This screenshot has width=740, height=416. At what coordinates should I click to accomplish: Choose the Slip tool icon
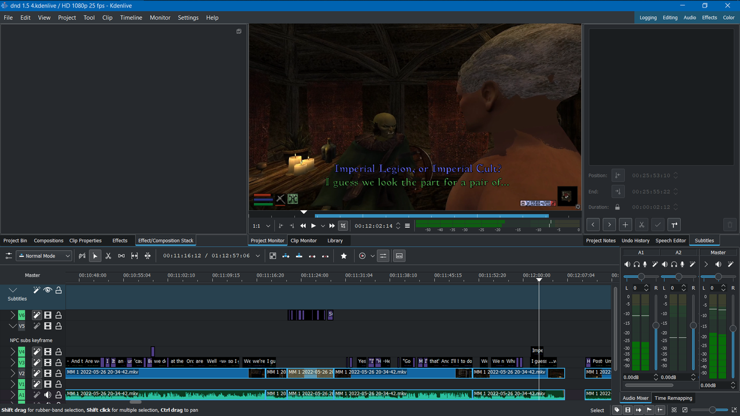pyautogui.click(x=135, y=256)
